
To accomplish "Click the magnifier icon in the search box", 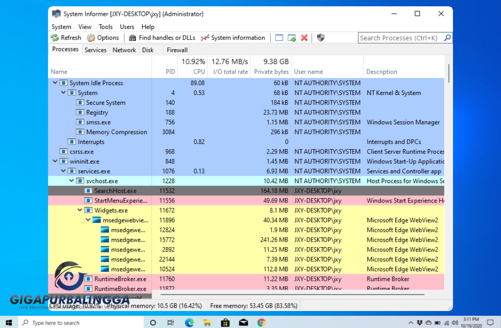I will (447, 38).
